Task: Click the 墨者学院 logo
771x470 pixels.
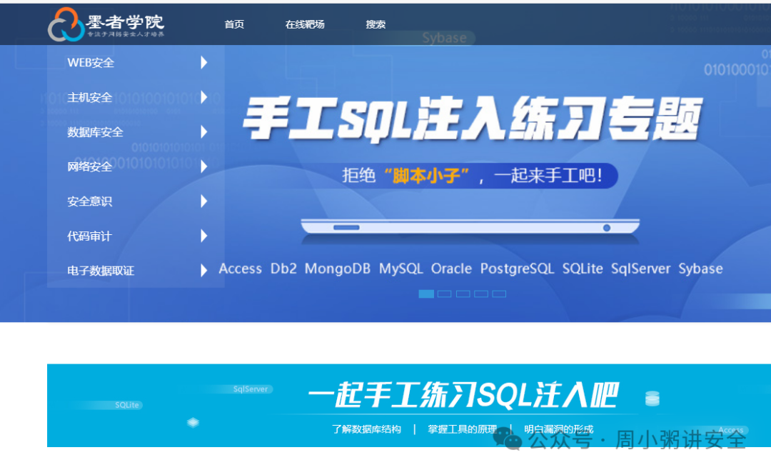Action: click(x=106, y=24)
